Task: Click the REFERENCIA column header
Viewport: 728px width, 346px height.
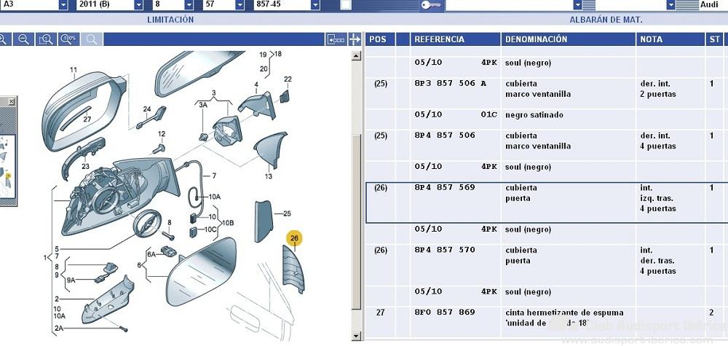Action: pos(455,39)
